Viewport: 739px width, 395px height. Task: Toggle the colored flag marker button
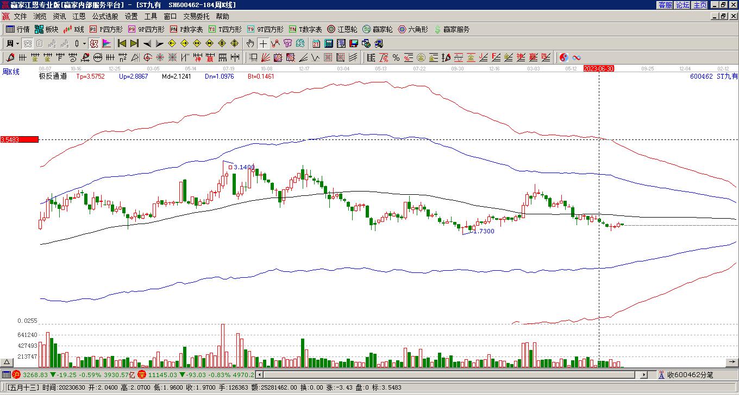pos(107,43)
